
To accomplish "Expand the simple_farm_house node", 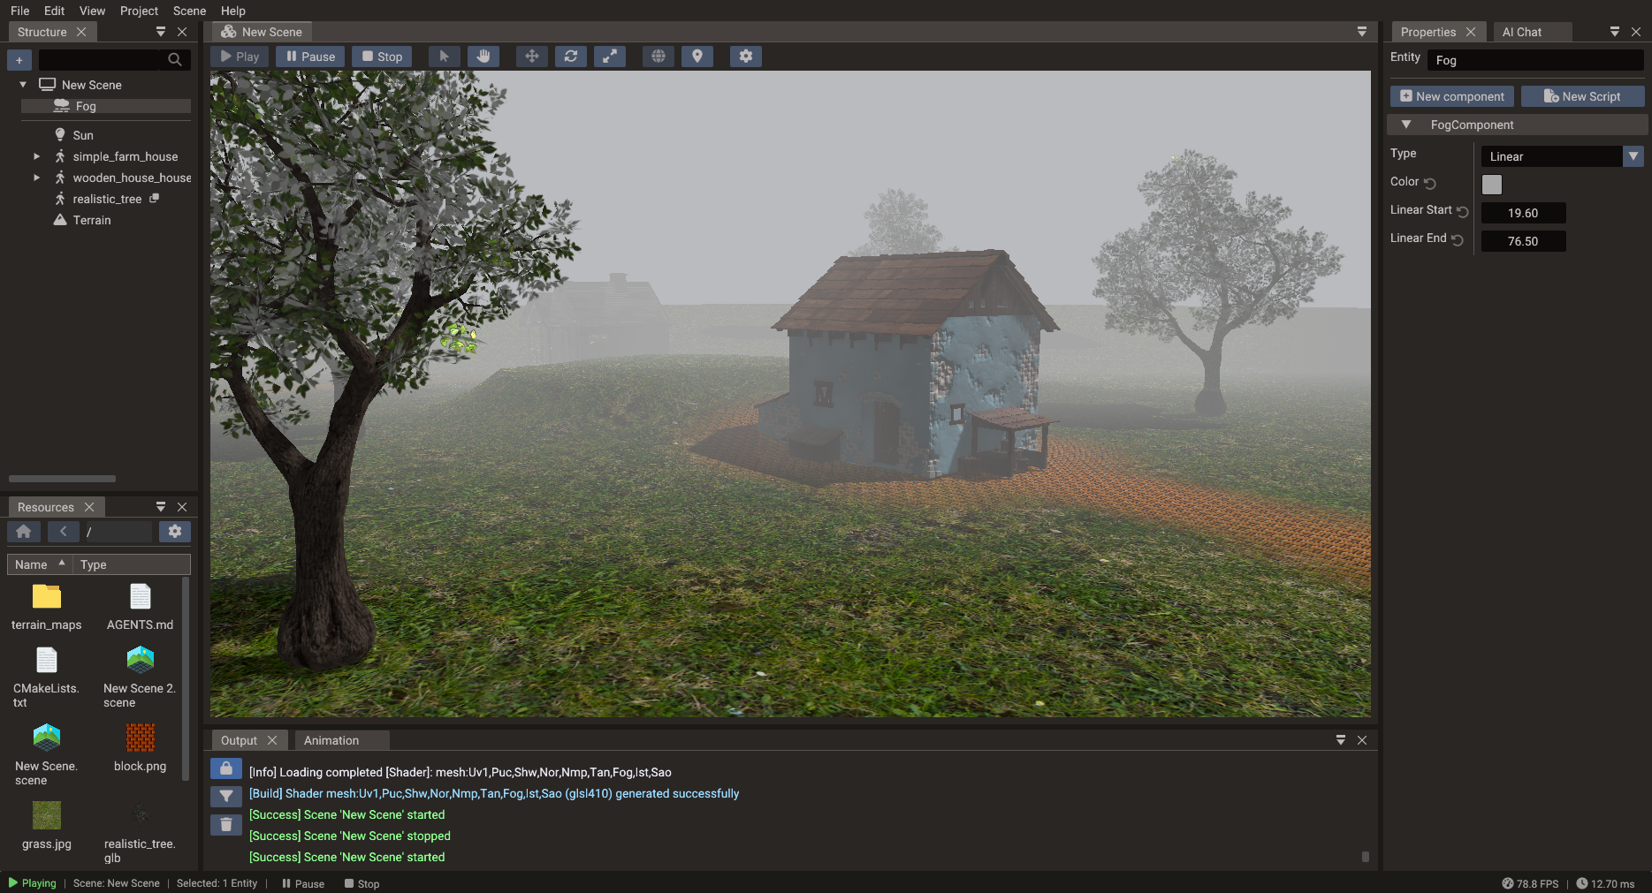I will coord(36,156).
